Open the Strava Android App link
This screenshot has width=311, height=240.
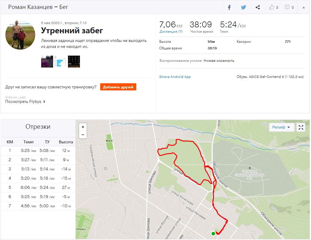[x=175, y=77]
